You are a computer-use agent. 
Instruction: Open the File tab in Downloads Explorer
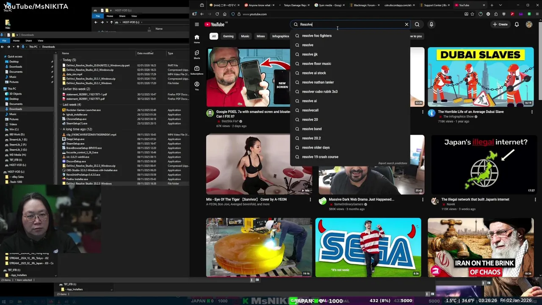point(4,41)
